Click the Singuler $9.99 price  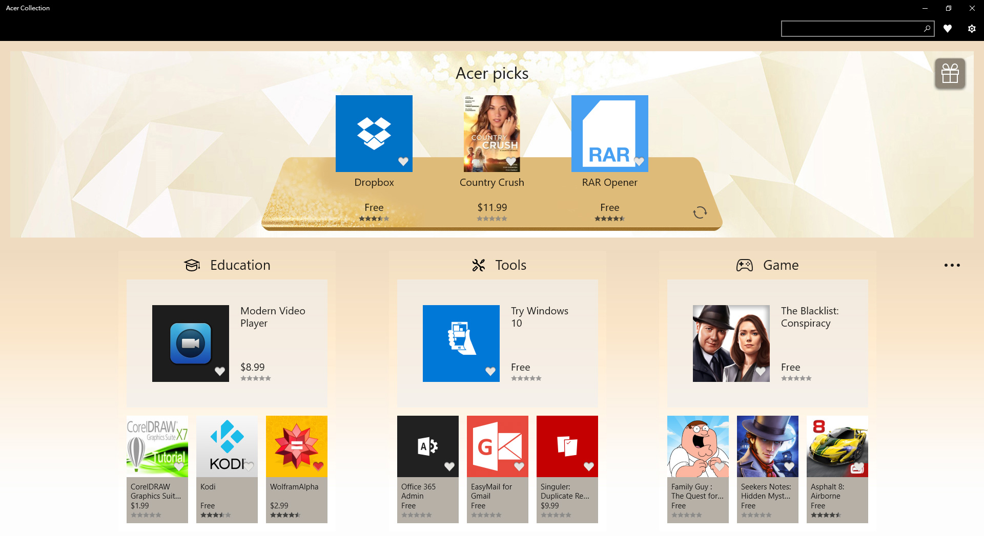tap(550, 505)
